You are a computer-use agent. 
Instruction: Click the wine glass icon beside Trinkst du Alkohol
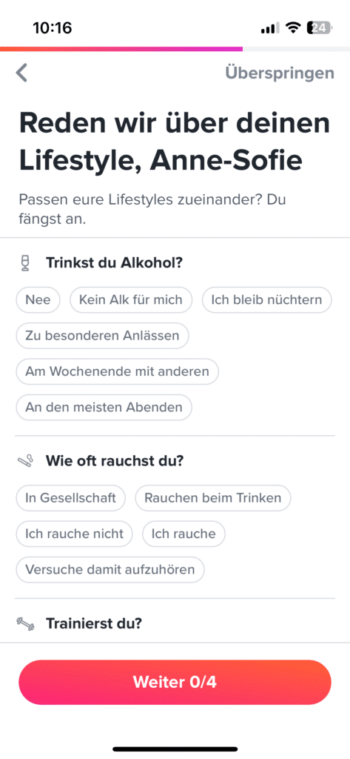(x=26, y=263)
